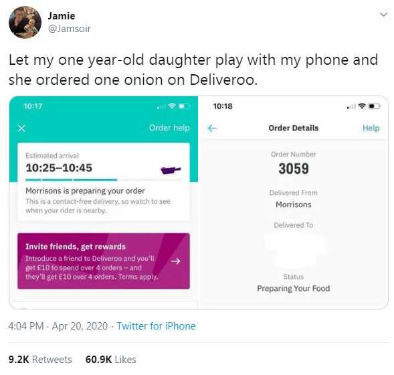The height and width of the screenshot is (375, 394).
Task: Click the order number 3059
Action: [294, 168]
